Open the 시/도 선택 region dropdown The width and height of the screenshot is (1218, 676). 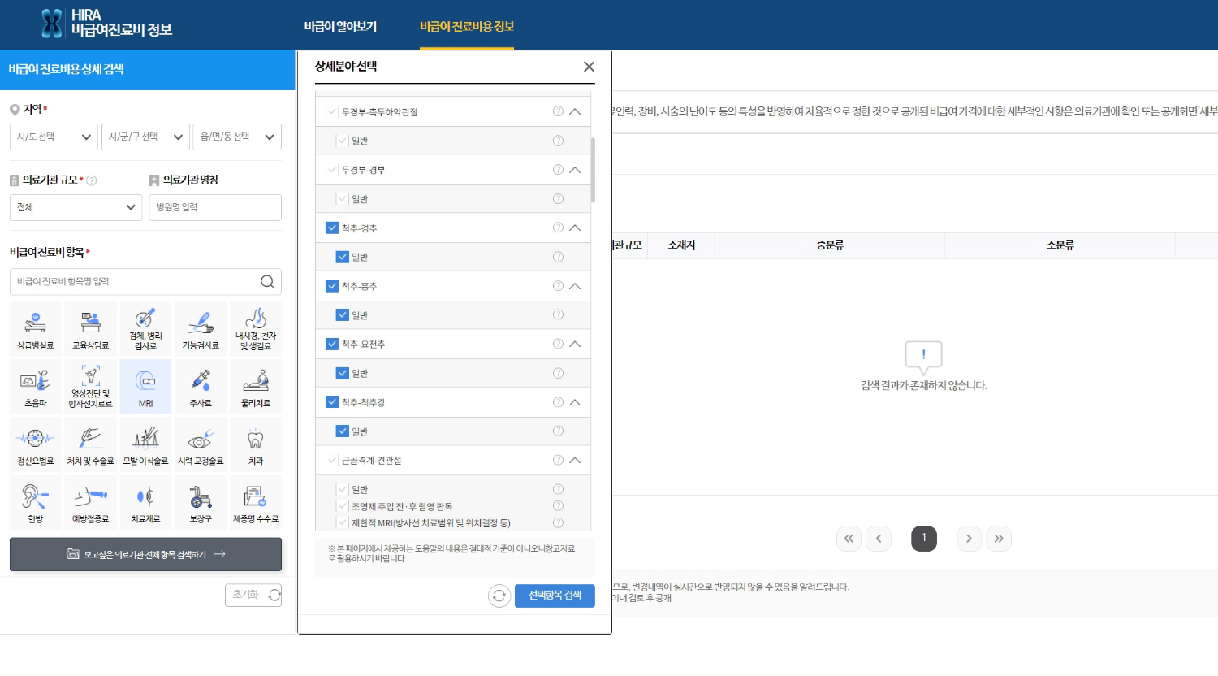53,136
